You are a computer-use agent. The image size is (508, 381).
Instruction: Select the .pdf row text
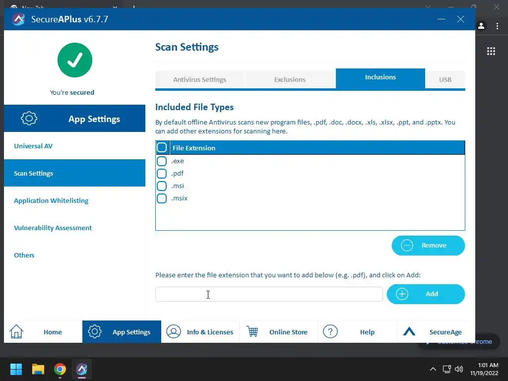click(x=177, y=173)
